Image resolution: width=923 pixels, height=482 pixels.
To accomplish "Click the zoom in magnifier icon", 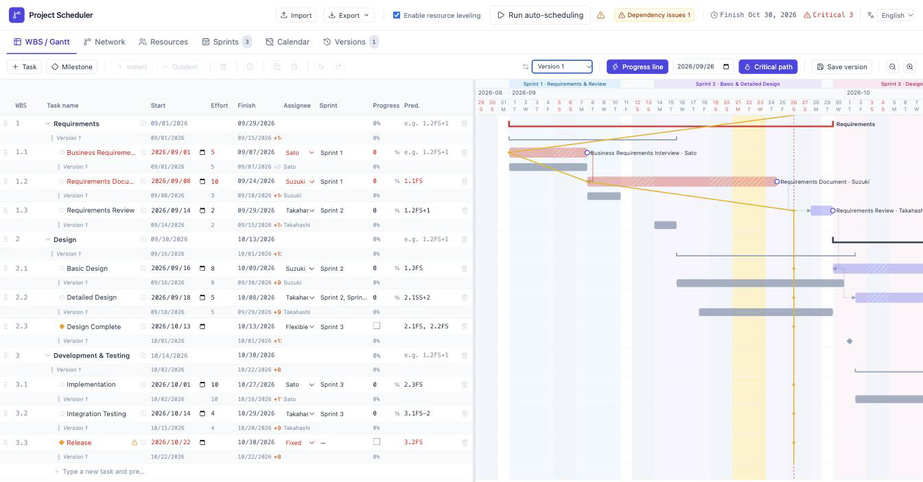I will (x=910, y=67).
